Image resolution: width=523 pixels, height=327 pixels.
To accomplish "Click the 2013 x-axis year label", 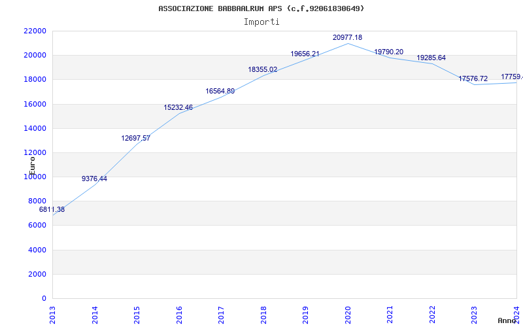I will (x=53, y=315).
